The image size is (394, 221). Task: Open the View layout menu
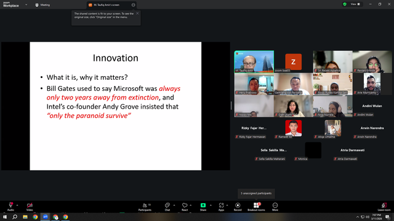click(355, 4)
